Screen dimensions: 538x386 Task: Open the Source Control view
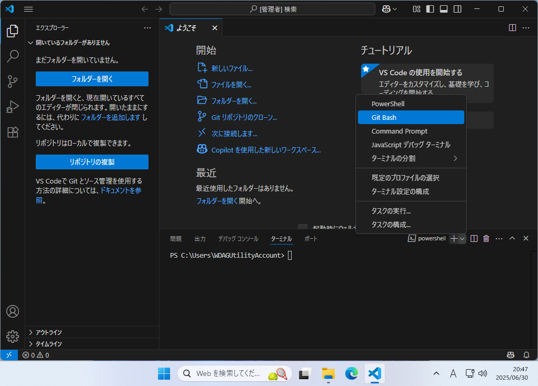[x=13, y=82]
